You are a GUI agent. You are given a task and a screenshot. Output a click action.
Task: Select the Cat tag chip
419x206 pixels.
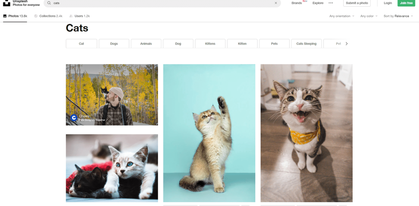pyautogui.click(x=81, y=44)
